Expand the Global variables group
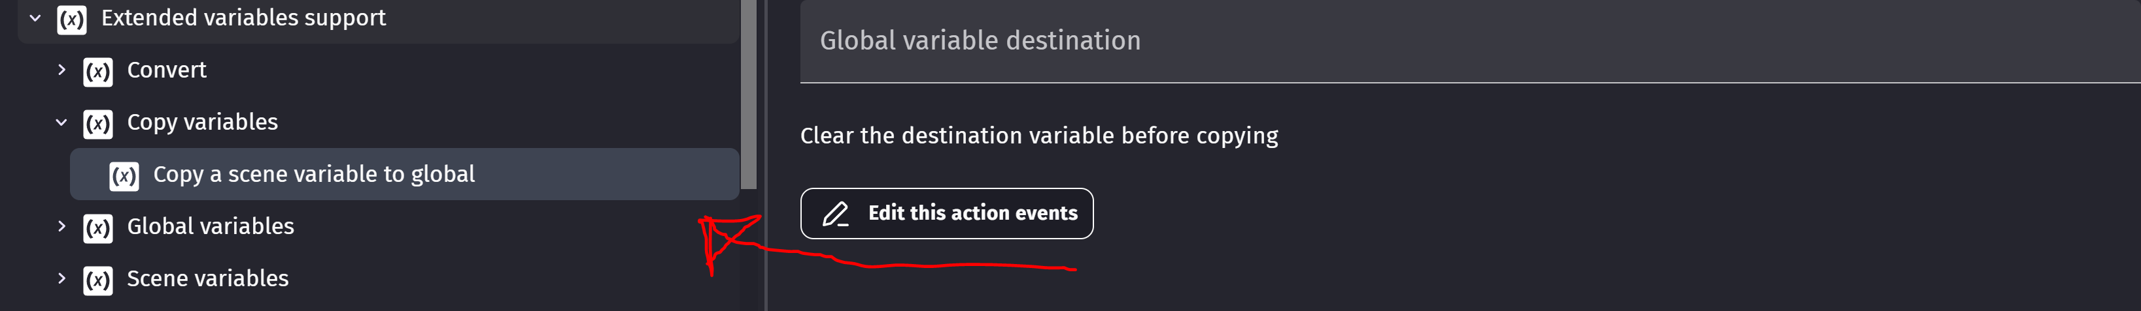The width and height of the screenshot is (2141, 311). point(61,226)
